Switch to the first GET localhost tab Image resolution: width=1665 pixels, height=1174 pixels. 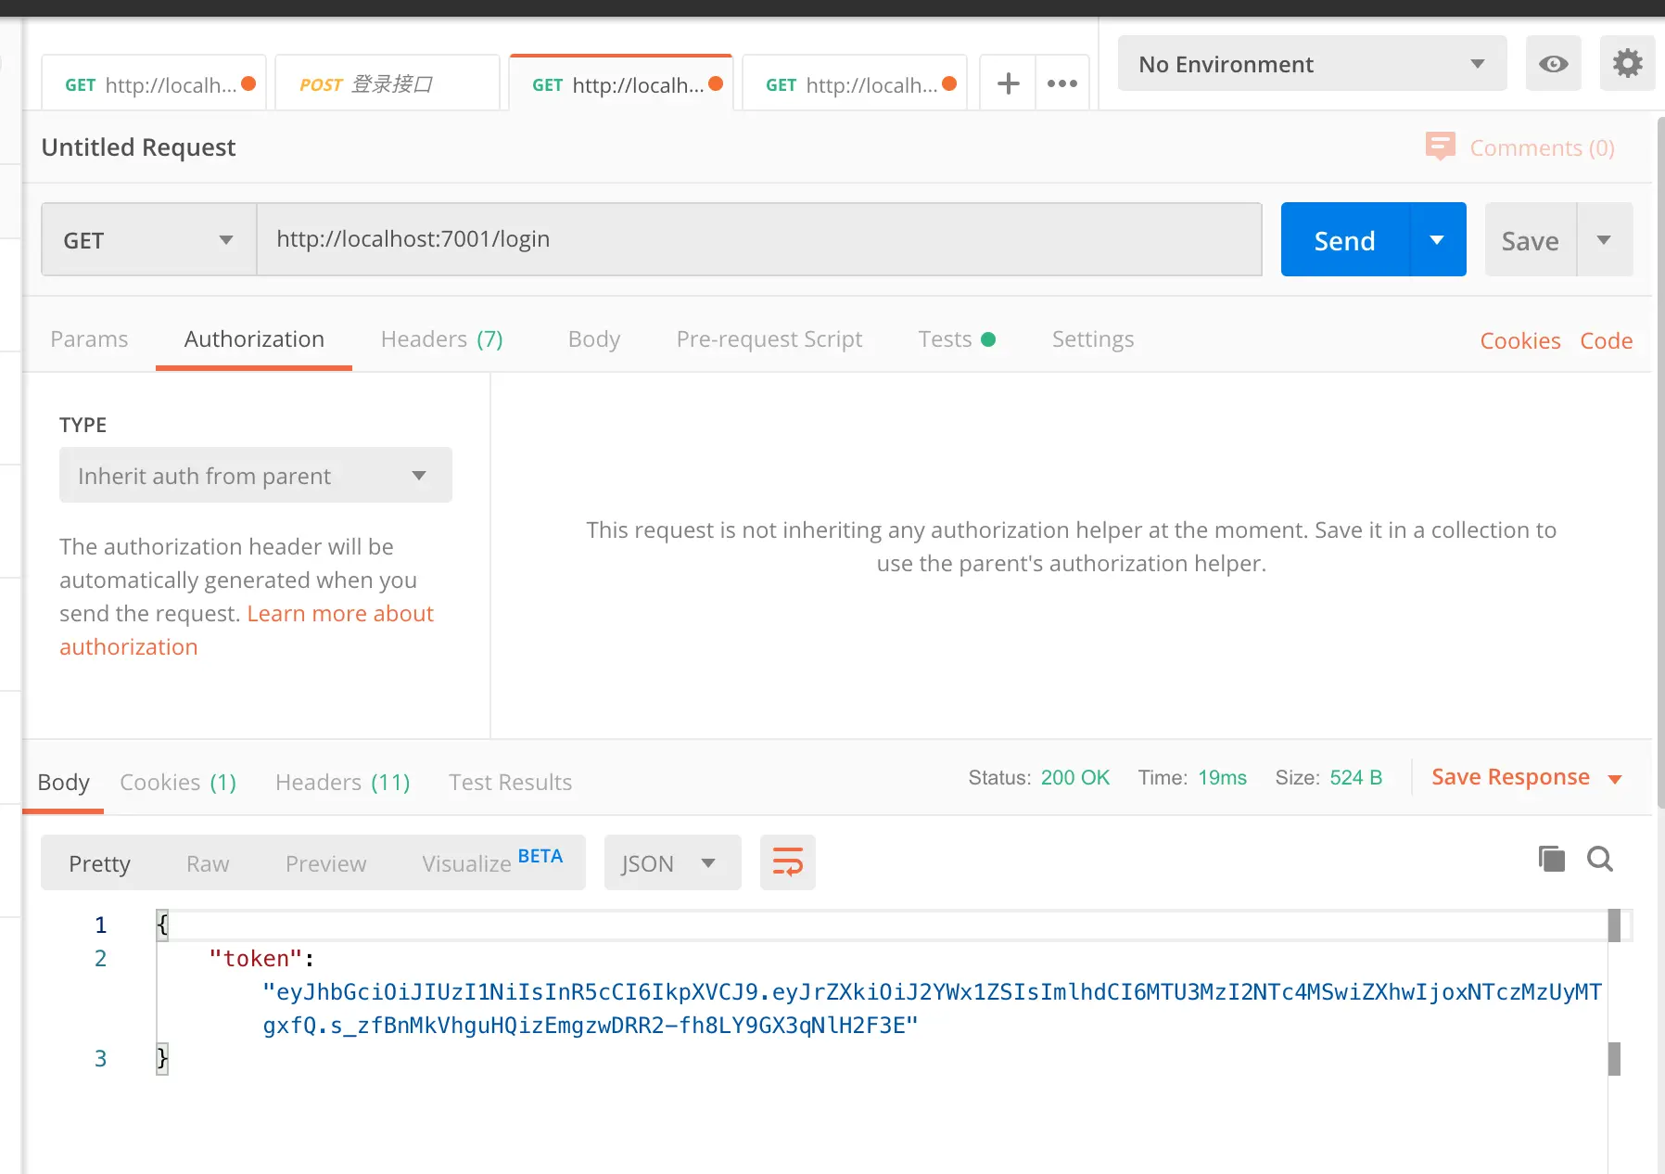point(154,84)
